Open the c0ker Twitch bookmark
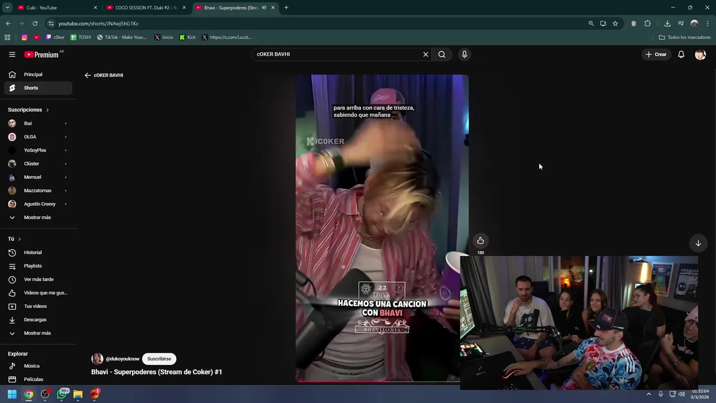Screen dimensions: 716x403 pyautogui.click(x=55, y=38)
